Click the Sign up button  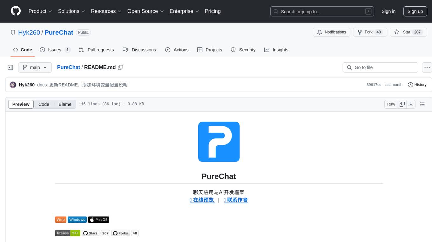(x=415, y=11)
